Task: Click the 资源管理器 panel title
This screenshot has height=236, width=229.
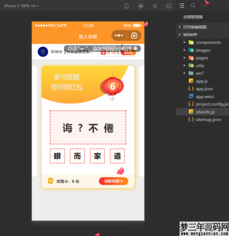Action: [x=193, y=17]
